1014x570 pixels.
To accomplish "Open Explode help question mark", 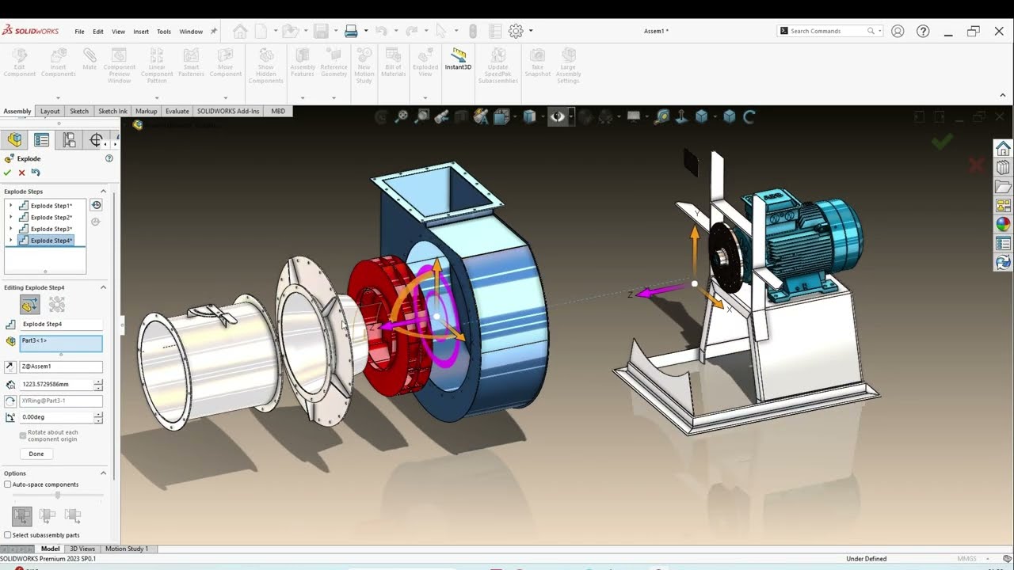I will tap(109, 158).
